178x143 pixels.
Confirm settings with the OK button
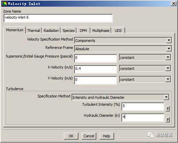click(71, 136)
